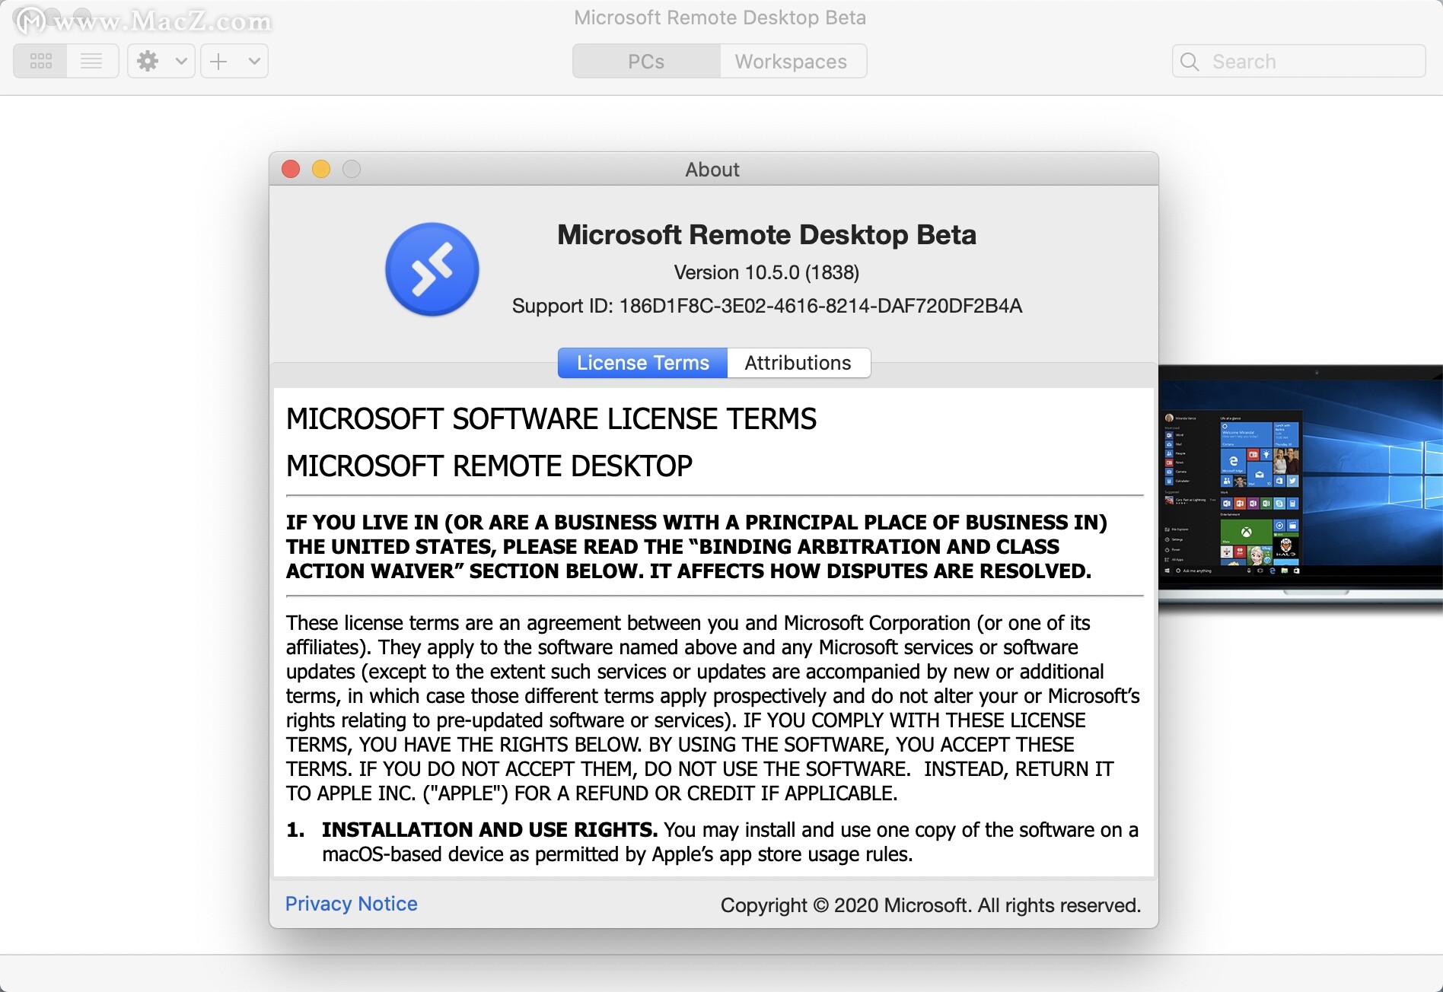Switch to list view layout
Viewport: 1443px width, 992px height.
coord(91,61)
